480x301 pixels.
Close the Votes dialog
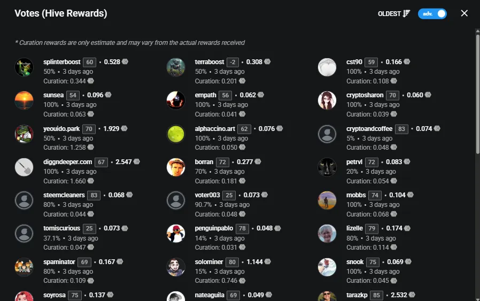(x=464, y=13)
